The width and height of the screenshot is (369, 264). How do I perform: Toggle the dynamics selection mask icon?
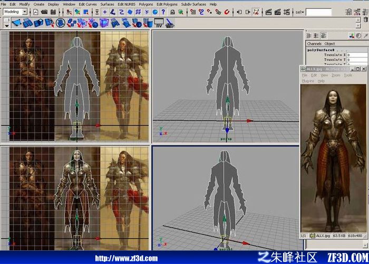(x=147, y=12)
